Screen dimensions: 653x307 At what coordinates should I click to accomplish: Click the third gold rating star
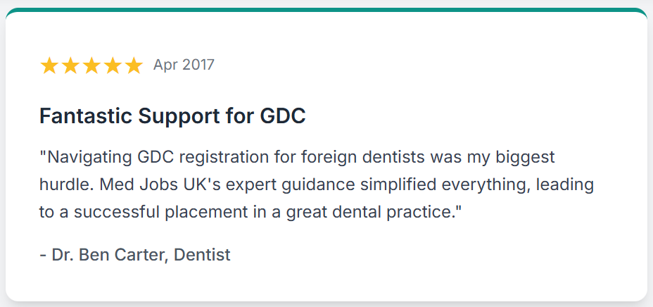(91, 66)
